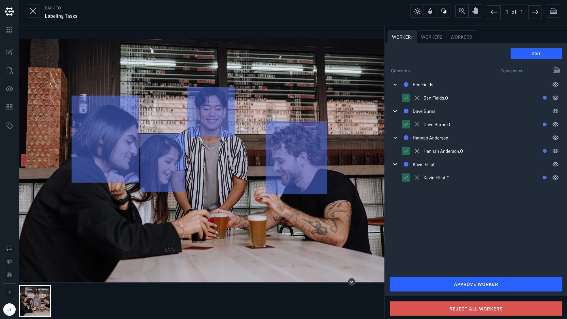Open the tag icon in left sidebar

[9, 126]
